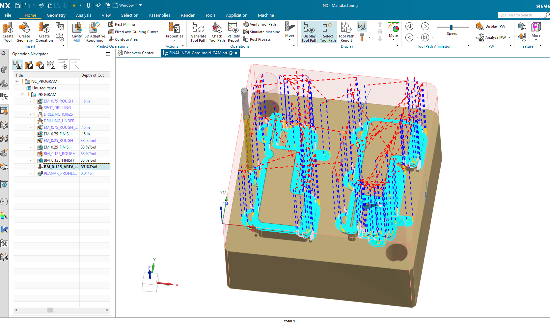Click Generate Tool Path
This screenshot has height=324, width=550.
point(198,32)
